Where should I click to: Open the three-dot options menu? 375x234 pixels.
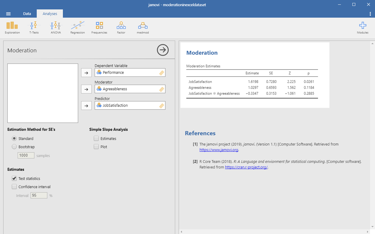tap(370, 14)
